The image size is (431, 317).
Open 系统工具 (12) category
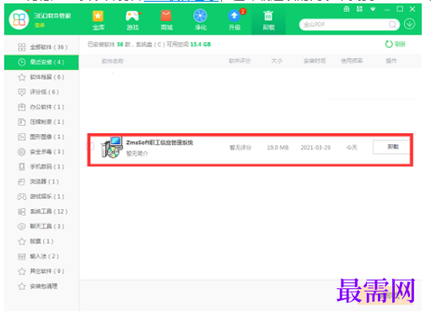pyautogui.click(x=41, y=212)
